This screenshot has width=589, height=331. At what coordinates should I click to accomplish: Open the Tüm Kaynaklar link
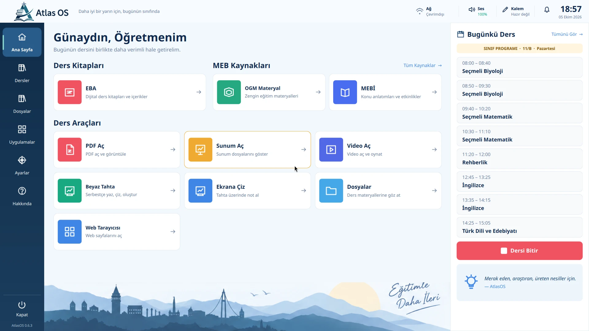422,66
